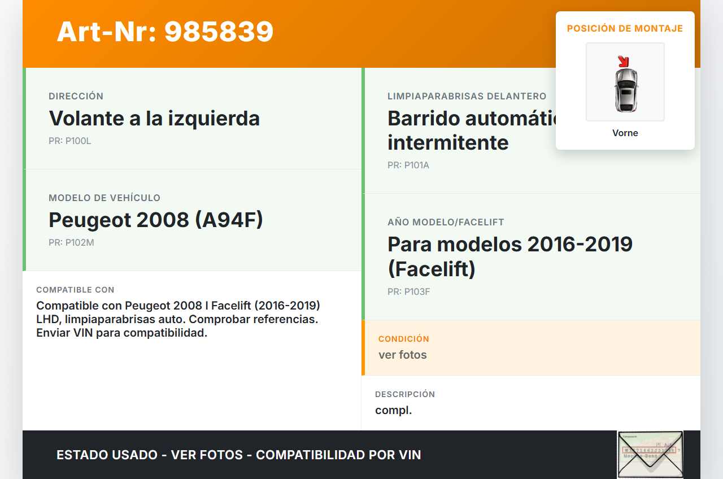Click the Estado usado footer banner text
The height and width of the screenshot is (479, 723).
[238, 455]
